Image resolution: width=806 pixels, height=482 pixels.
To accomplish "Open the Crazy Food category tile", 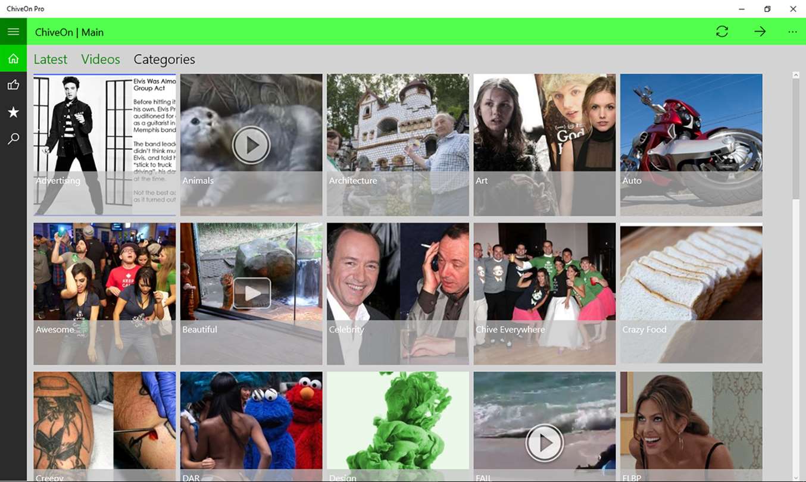I will 691,294.
